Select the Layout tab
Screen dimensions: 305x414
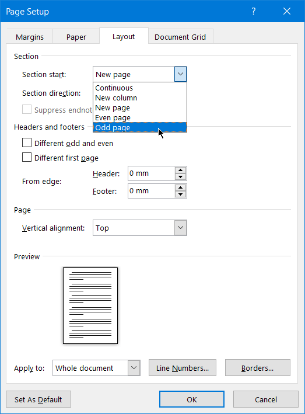coord(124,36)
